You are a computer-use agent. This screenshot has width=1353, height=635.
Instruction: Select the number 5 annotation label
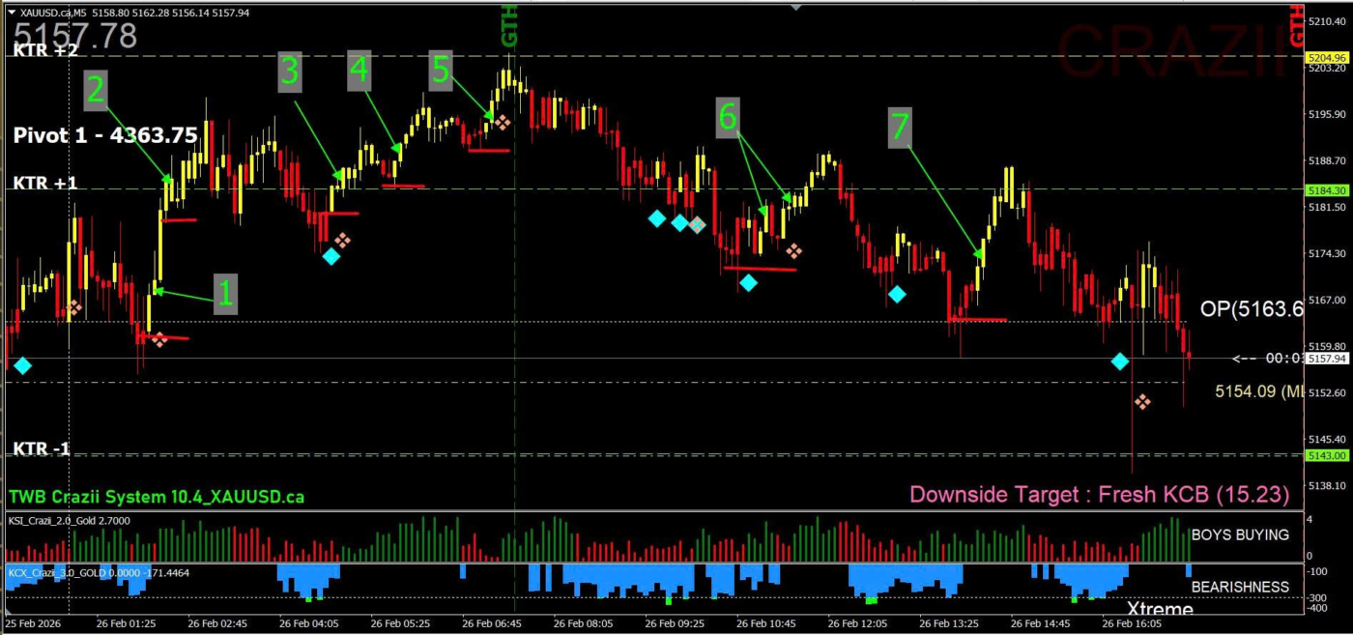tap(442, 71)
